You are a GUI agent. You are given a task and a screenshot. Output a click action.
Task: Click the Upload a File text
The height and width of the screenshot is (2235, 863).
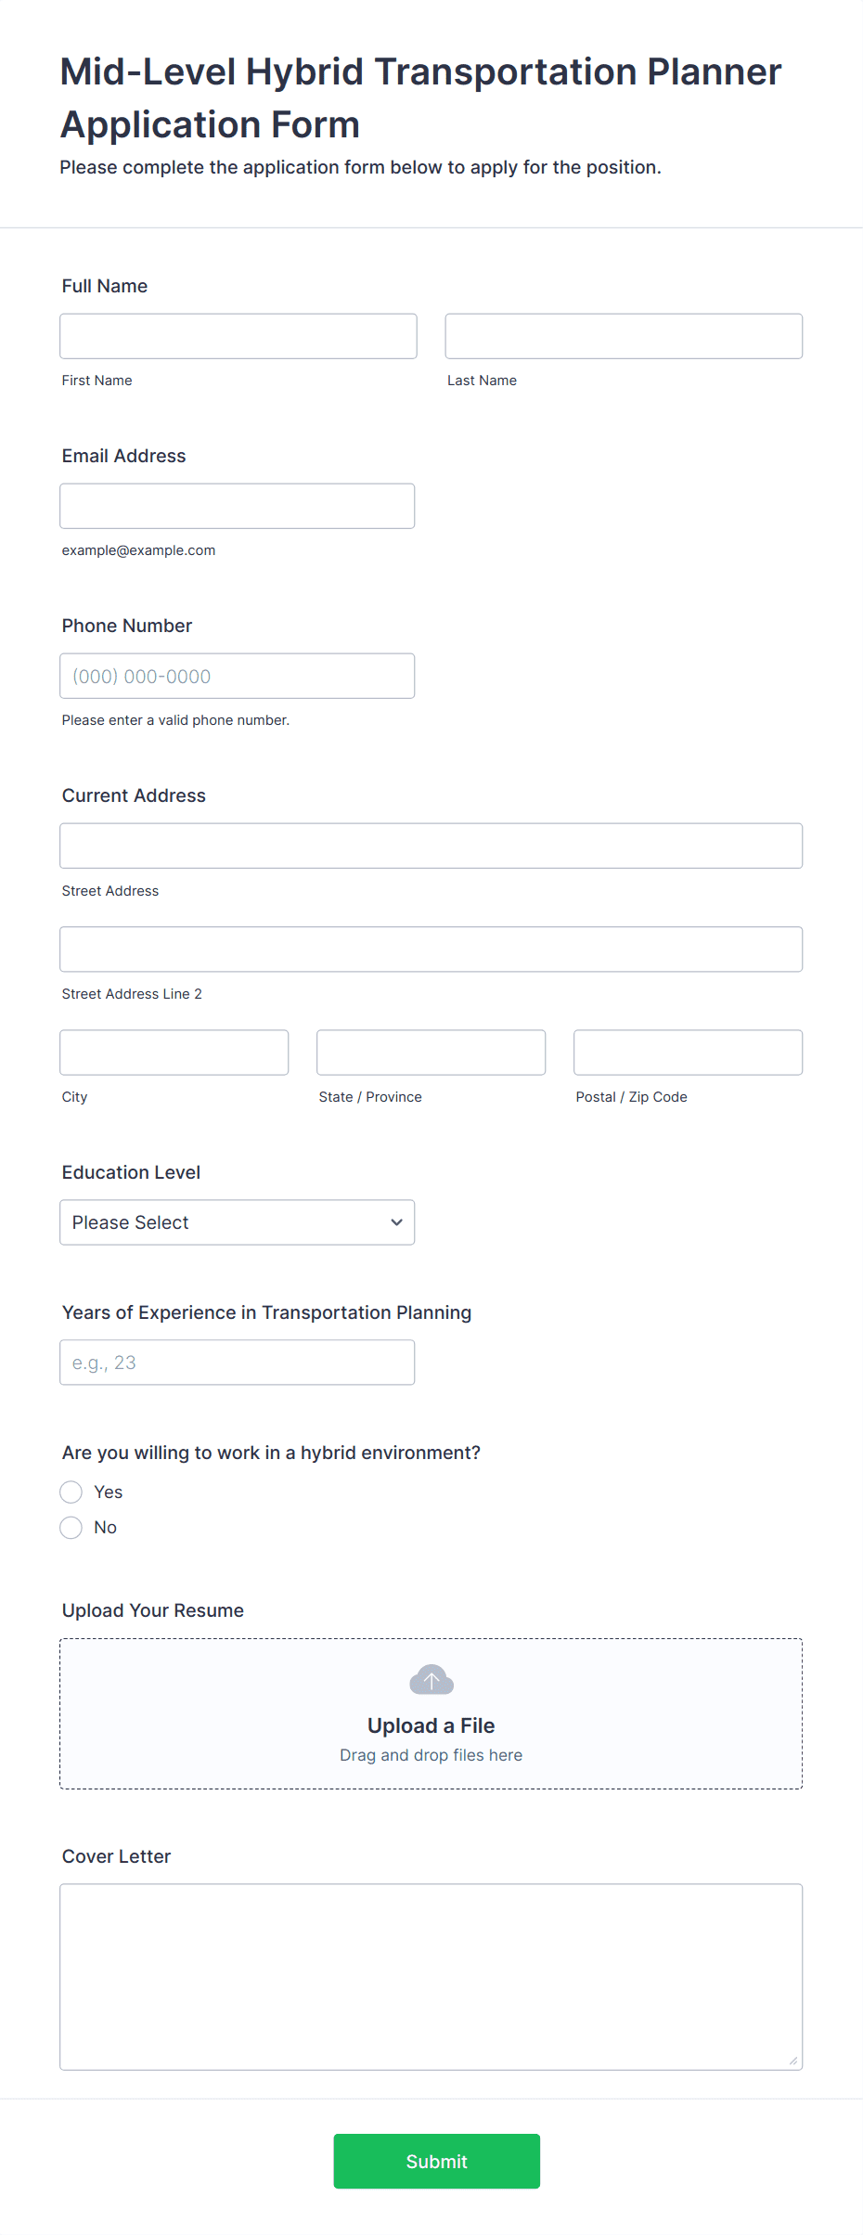431,1725
